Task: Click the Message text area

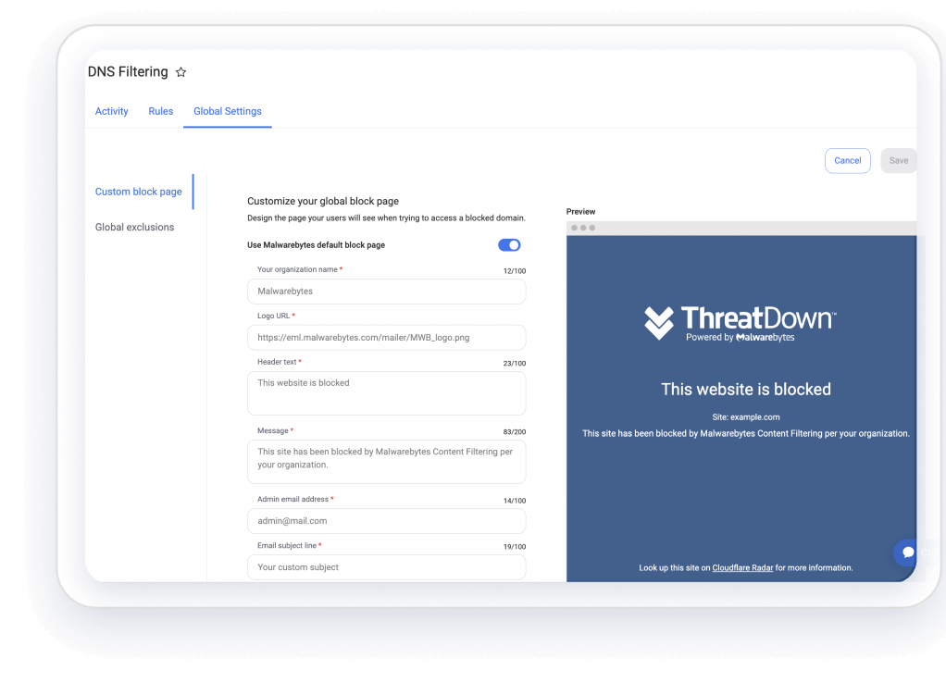Action: pos(387,462)
